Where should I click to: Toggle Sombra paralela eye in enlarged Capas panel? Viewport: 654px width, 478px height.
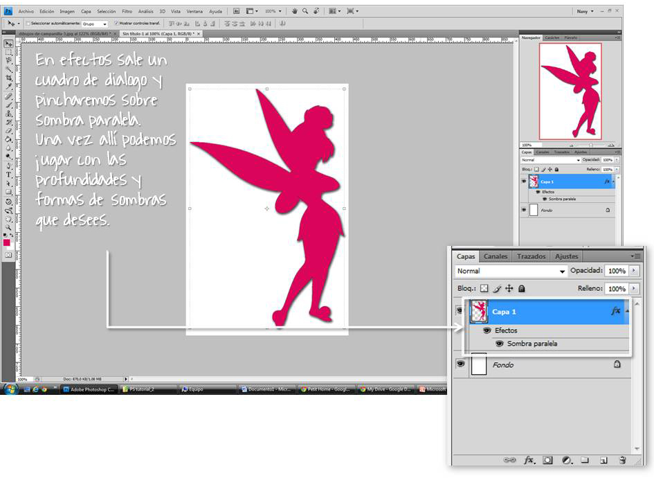499,344
